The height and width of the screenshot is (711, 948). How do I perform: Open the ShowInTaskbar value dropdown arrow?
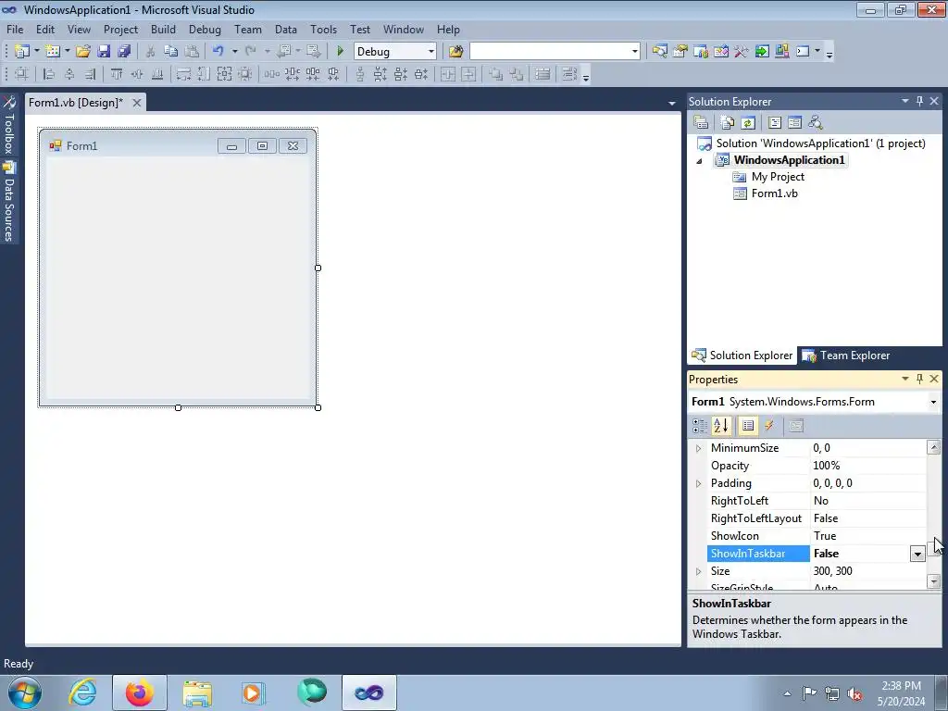pyautogui.click(x=917, y=554)
